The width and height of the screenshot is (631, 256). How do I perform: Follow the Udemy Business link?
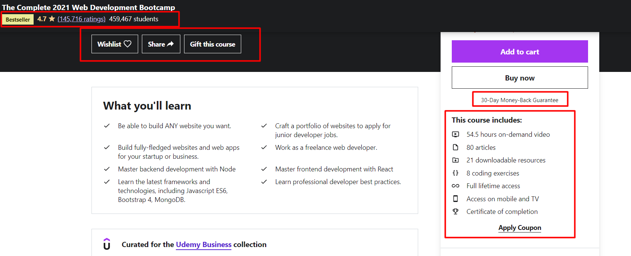[203, 244]
